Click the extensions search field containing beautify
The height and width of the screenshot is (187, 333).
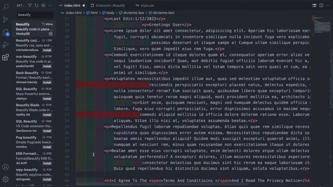click(x=35, y=15)
